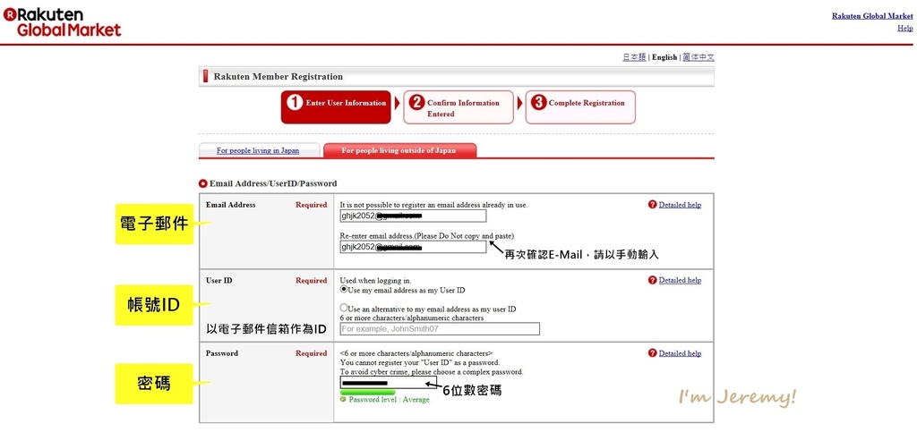The width and height of the screenshot is (917, 432).
Task: Click the Rakuten Global Market logo
Action: tap(63, 22)
